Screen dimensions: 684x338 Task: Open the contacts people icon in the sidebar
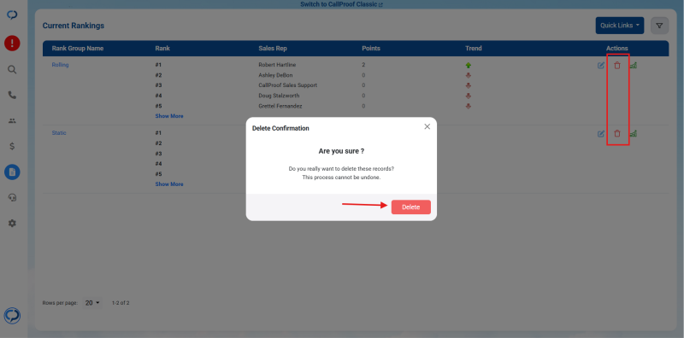tap(12, 120)
